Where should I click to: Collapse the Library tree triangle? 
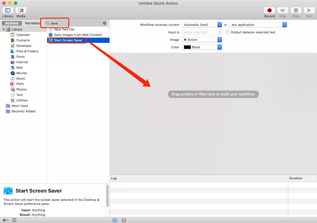3,29
